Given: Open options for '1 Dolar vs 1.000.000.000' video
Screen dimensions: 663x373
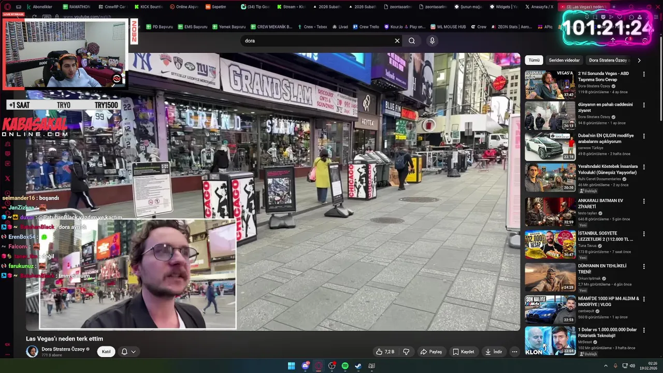Looking at the screenshot, I should coord(644,330).
